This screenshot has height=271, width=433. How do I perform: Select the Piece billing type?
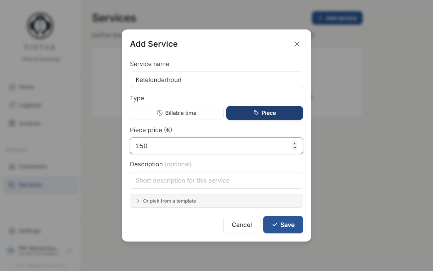(265, 113)
